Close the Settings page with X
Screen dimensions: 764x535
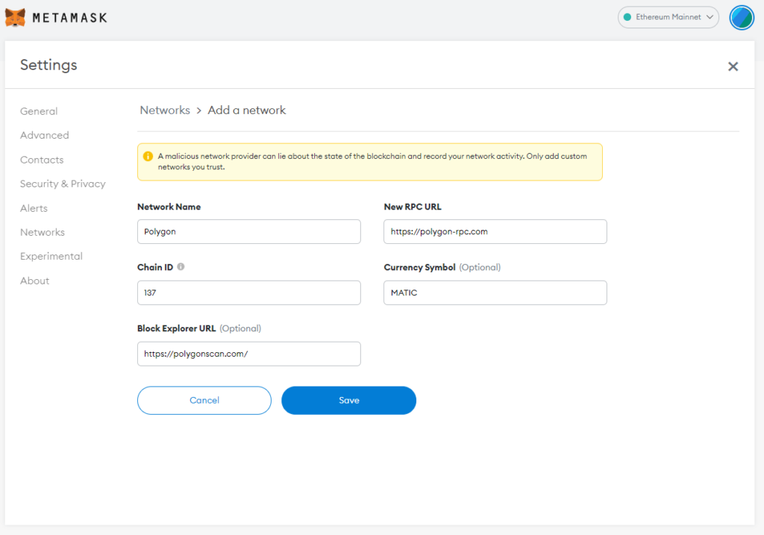coord(733,66)
